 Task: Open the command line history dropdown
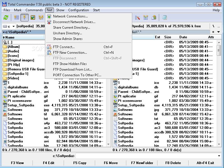[219, 156]
